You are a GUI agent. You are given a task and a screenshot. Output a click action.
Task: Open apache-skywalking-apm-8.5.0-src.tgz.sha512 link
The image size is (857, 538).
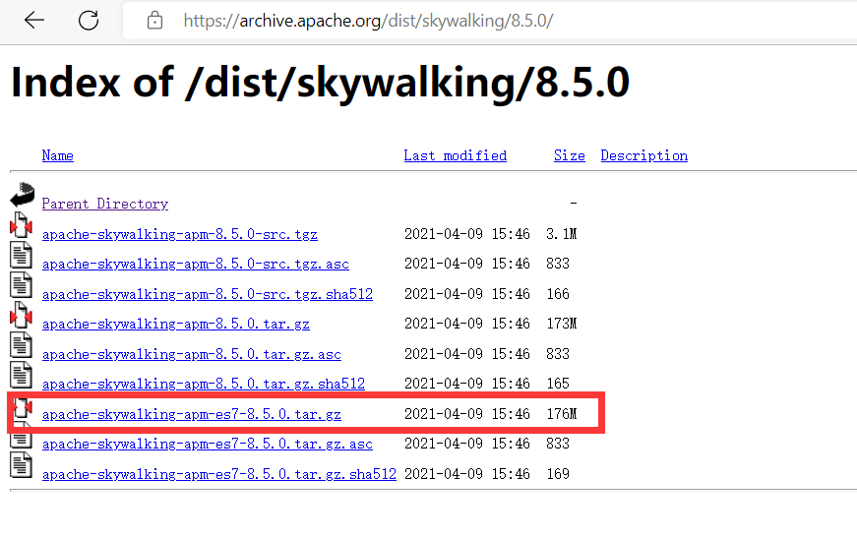coord(207,294)
